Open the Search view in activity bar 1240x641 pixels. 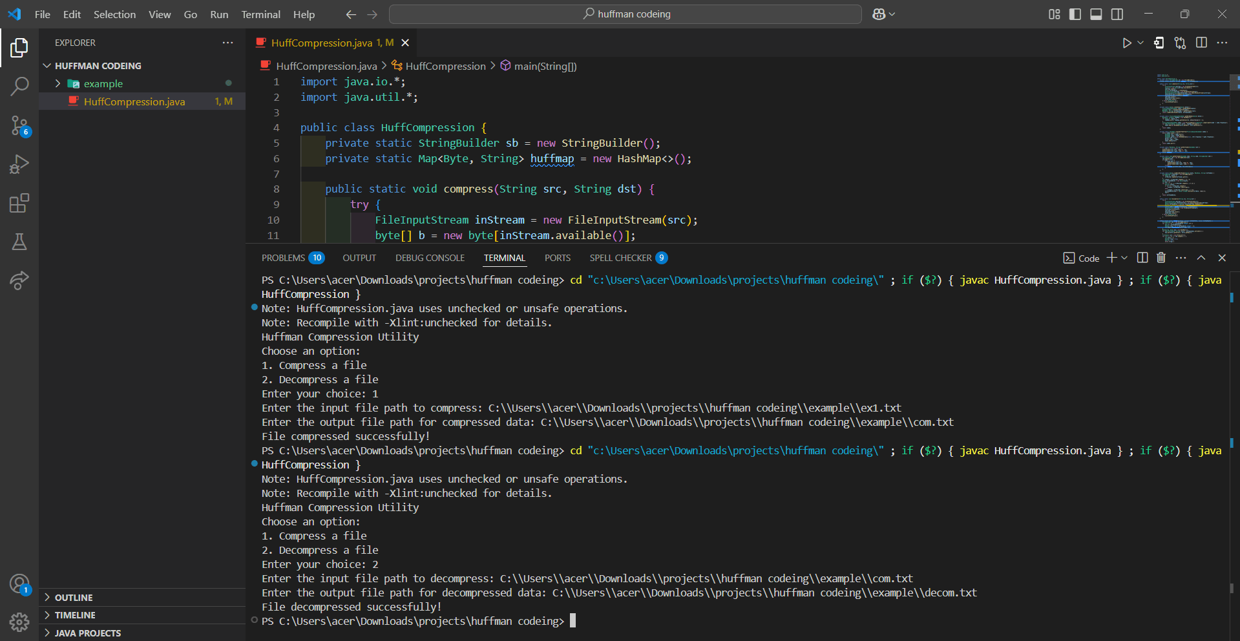click(19, 86)
